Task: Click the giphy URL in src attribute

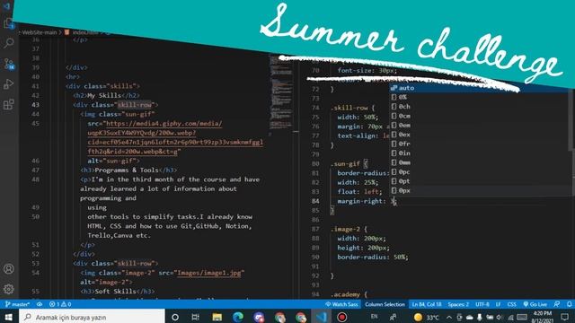Action: 175,137
